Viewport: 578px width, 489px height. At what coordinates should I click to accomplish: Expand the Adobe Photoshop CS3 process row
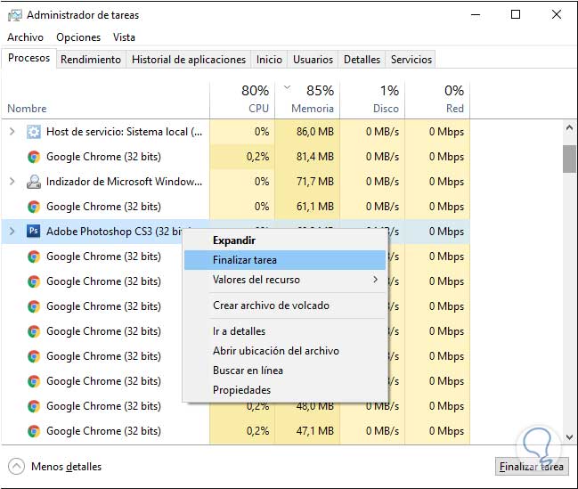pos(12,232)
